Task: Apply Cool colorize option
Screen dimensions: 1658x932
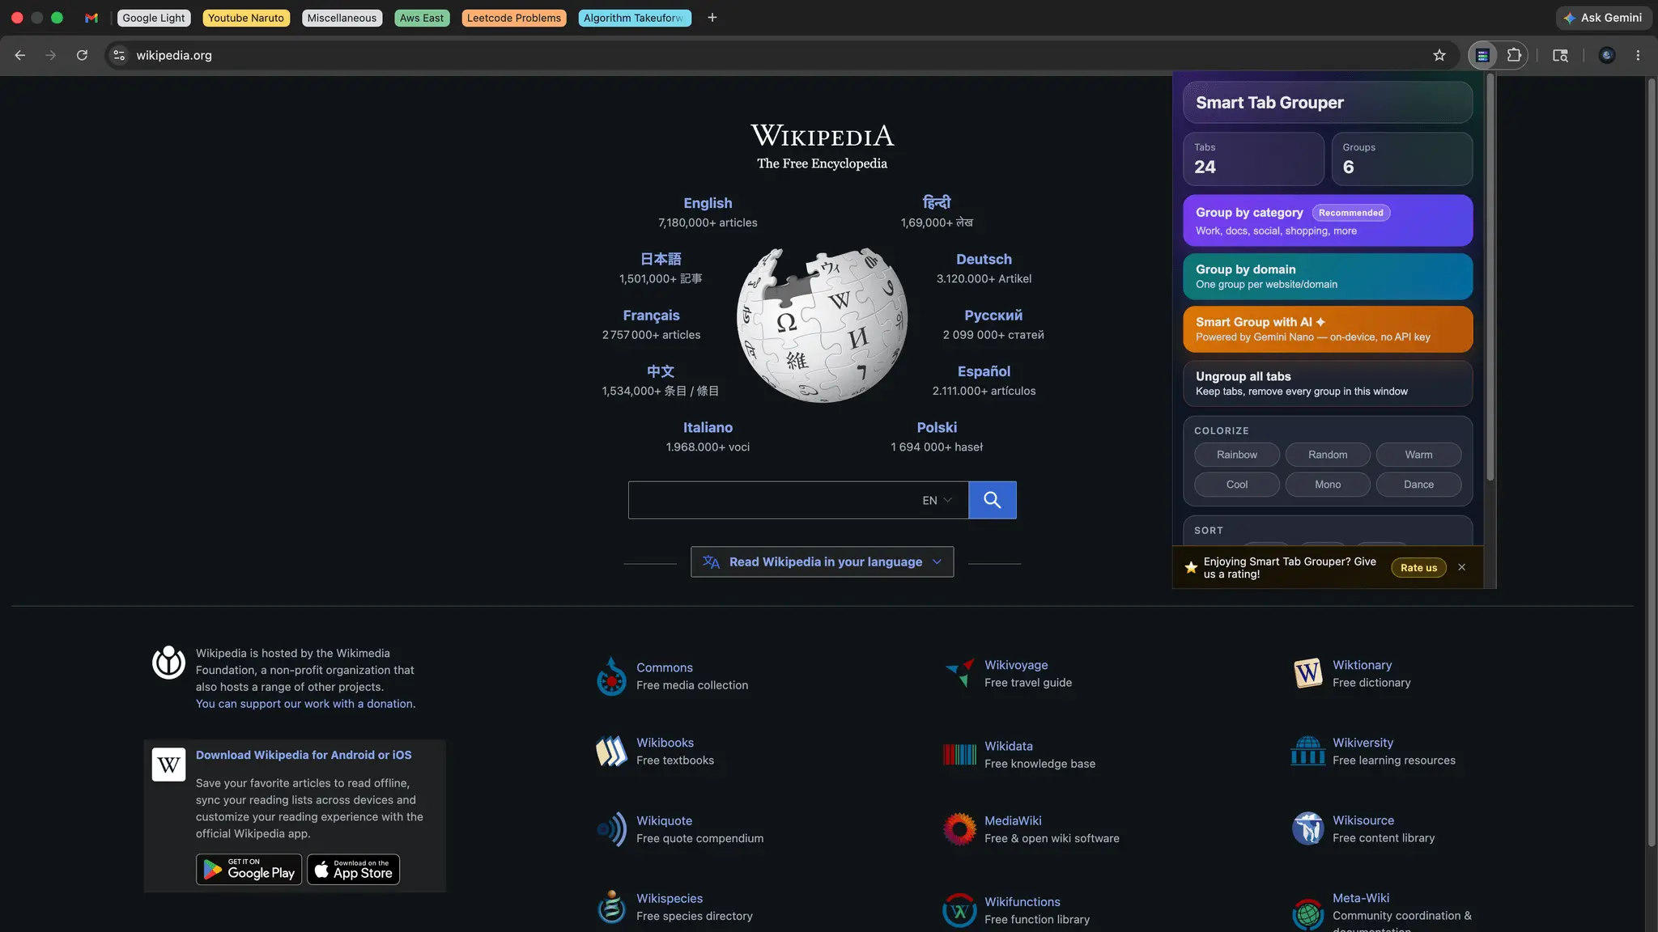Action: point(1236,485)
